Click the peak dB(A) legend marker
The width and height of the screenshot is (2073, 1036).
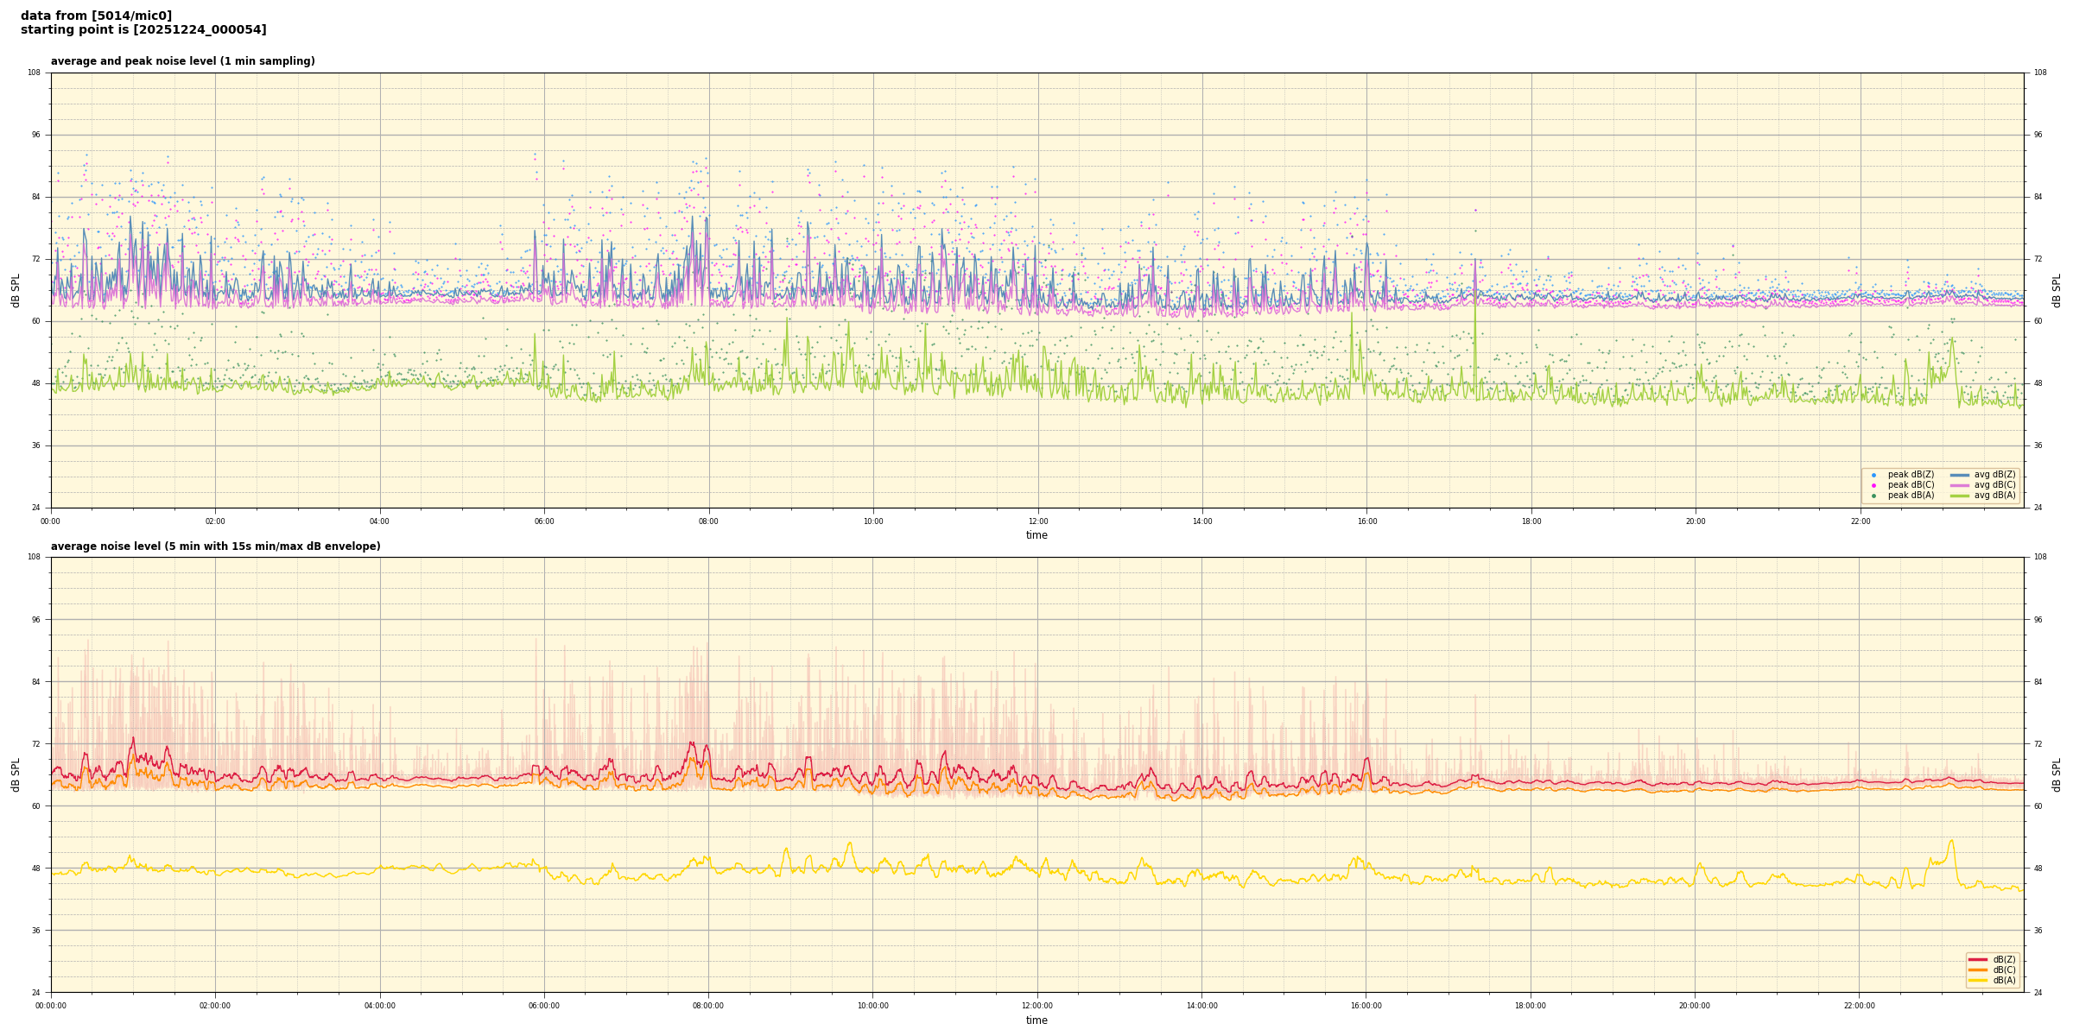pyautogui.click(x=1873, y=496)
